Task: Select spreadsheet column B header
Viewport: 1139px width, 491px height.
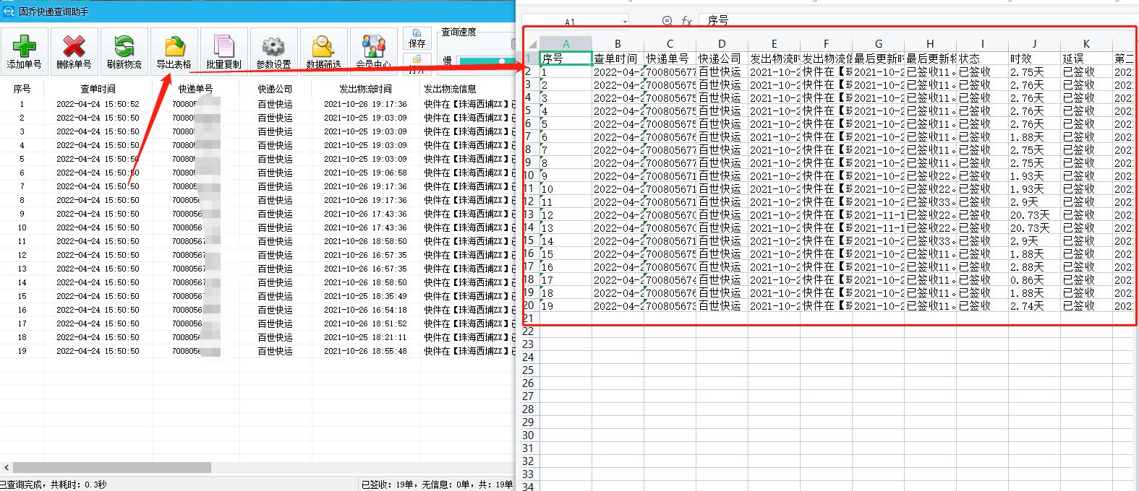Action: coord(618,44)
